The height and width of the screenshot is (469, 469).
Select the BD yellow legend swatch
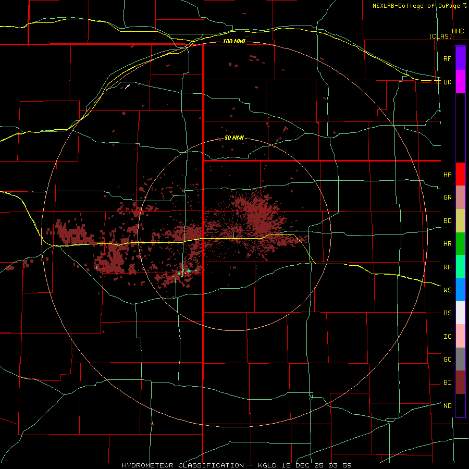tap(460, 221)
